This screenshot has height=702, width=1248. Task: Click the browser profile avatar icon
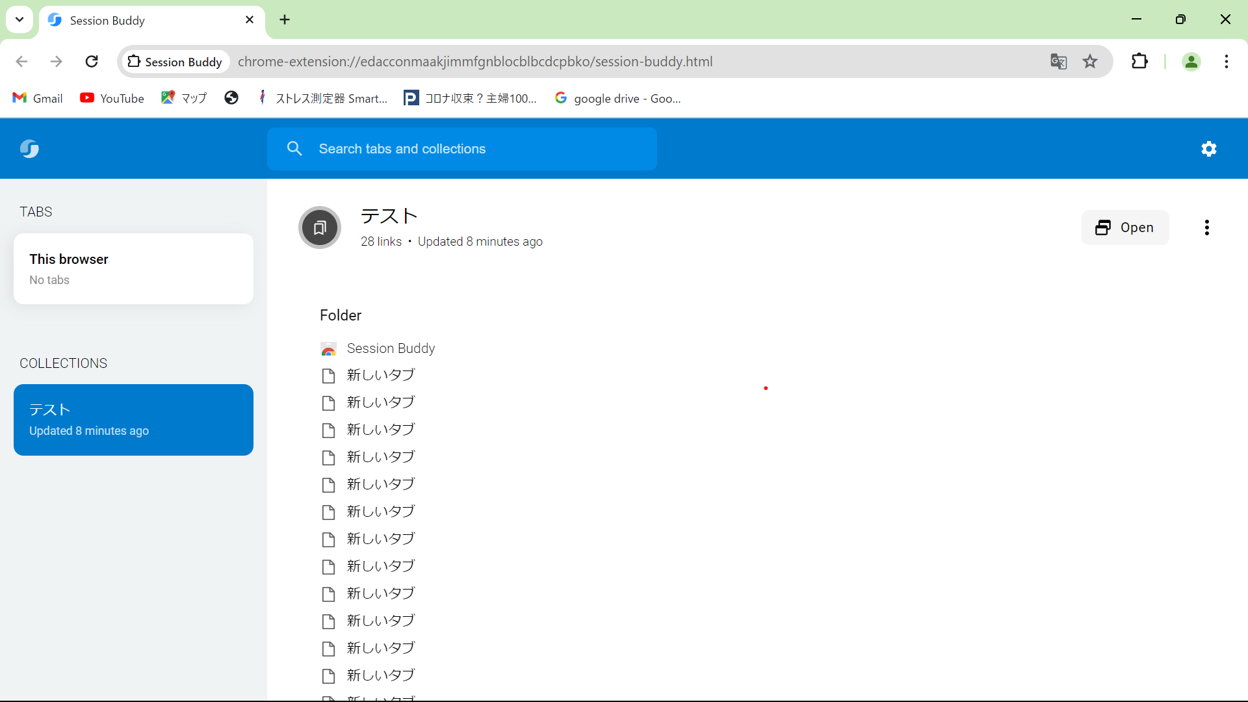coord(1191,61)
